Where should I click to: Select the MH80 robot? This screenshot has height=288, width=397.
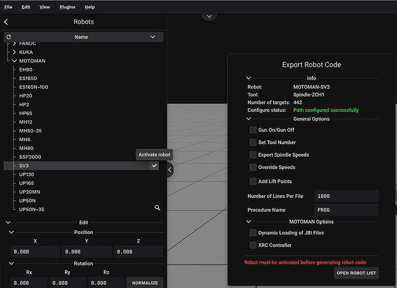[27, 148]
